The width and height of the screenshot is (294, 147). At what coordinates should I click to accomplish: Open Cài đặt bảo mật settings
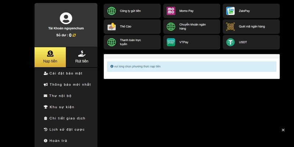tap(65, 73)
